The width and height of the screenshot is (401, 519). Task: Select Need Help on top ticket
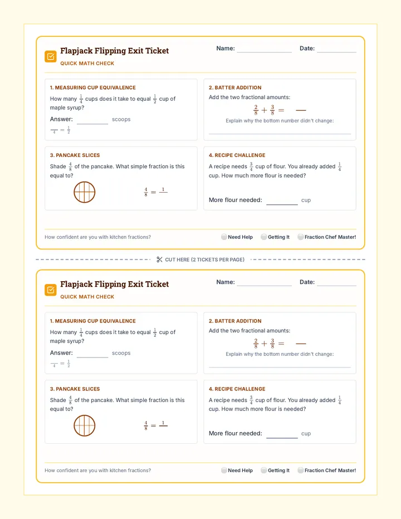click(x=224, y=237)
